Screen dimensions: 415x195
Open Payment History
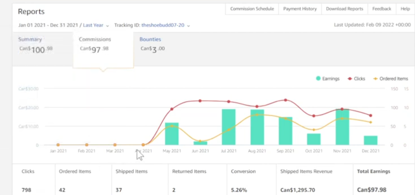click(300, 9)
